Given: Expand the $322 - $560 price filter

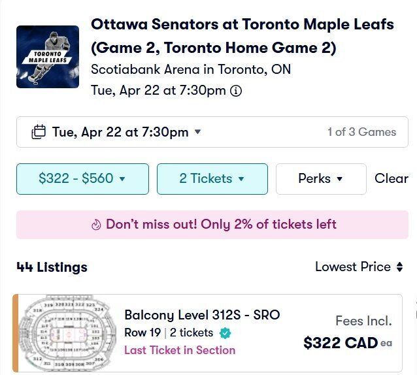Looking at the screenshot, I should (x=82, y=179).
